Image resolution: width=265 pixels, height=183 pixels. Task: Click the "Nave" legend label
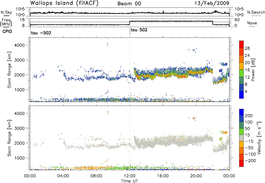pos(252,23)
